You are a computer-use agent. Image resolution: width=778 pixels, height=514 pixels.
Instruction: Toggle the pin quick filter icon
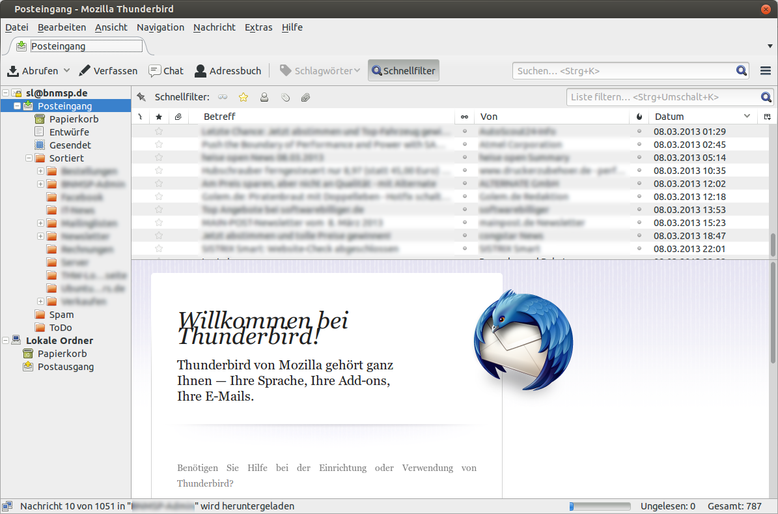141,97
